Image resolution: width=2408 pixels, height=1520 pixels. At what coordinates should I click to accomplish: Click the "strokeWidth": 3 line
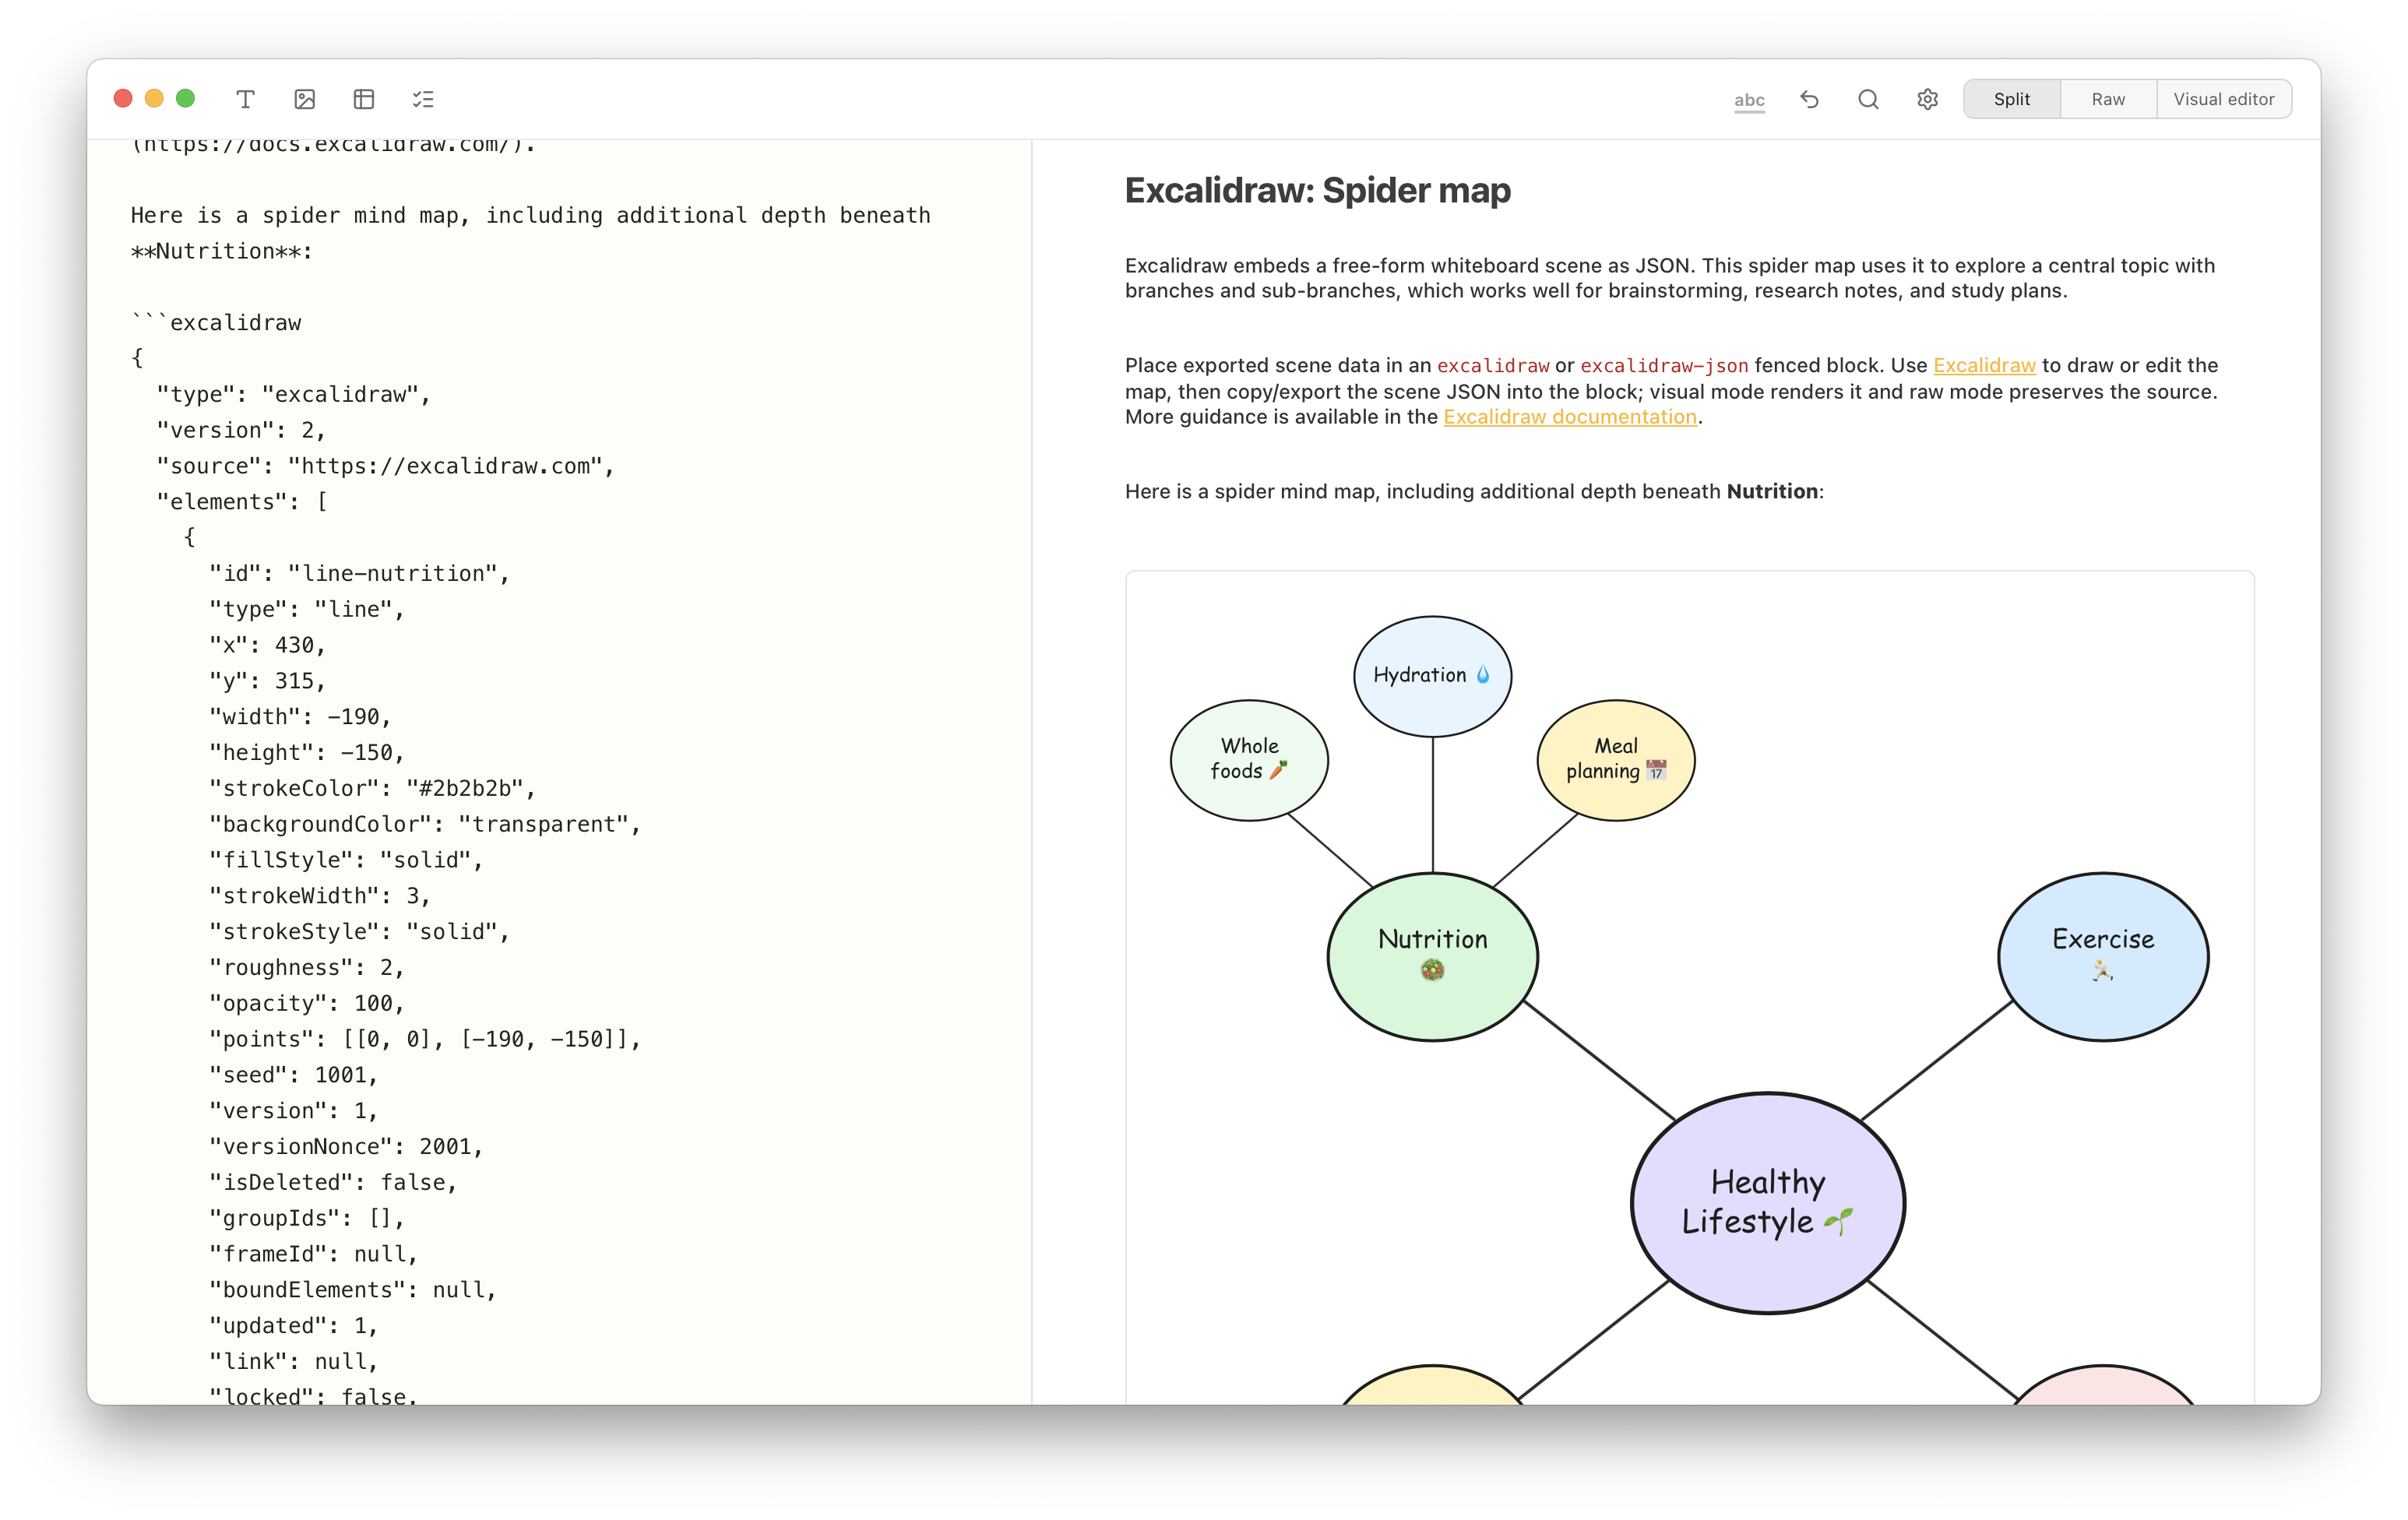pyautogui.click(x=319, y=896)
